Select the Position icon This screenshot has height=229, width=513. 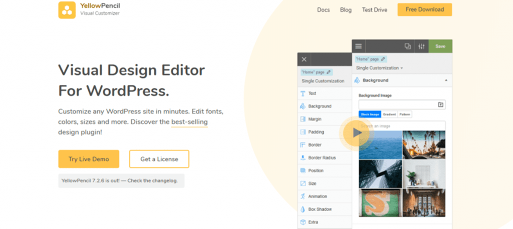coord(303,170)
